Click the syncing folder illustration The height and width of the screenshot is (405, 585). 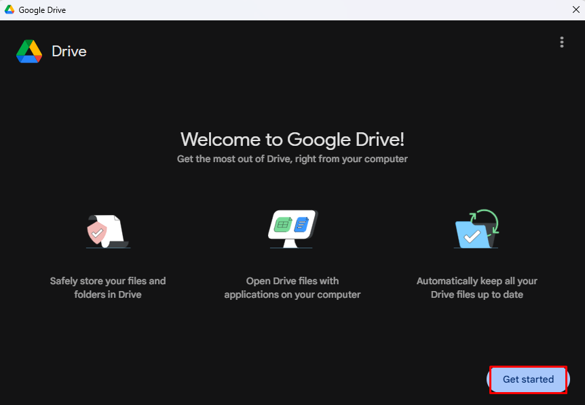[476, 229]
